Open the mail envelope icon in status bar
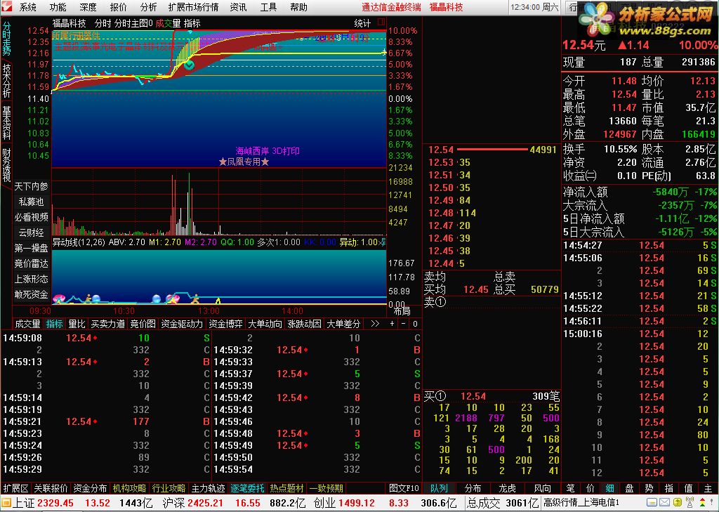 664,503
